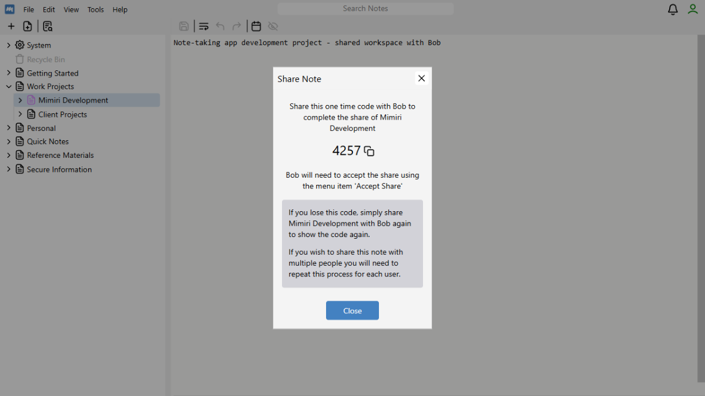Dismiss the Share Note dialog with X

pyautogui.click(x=421, y=79)
